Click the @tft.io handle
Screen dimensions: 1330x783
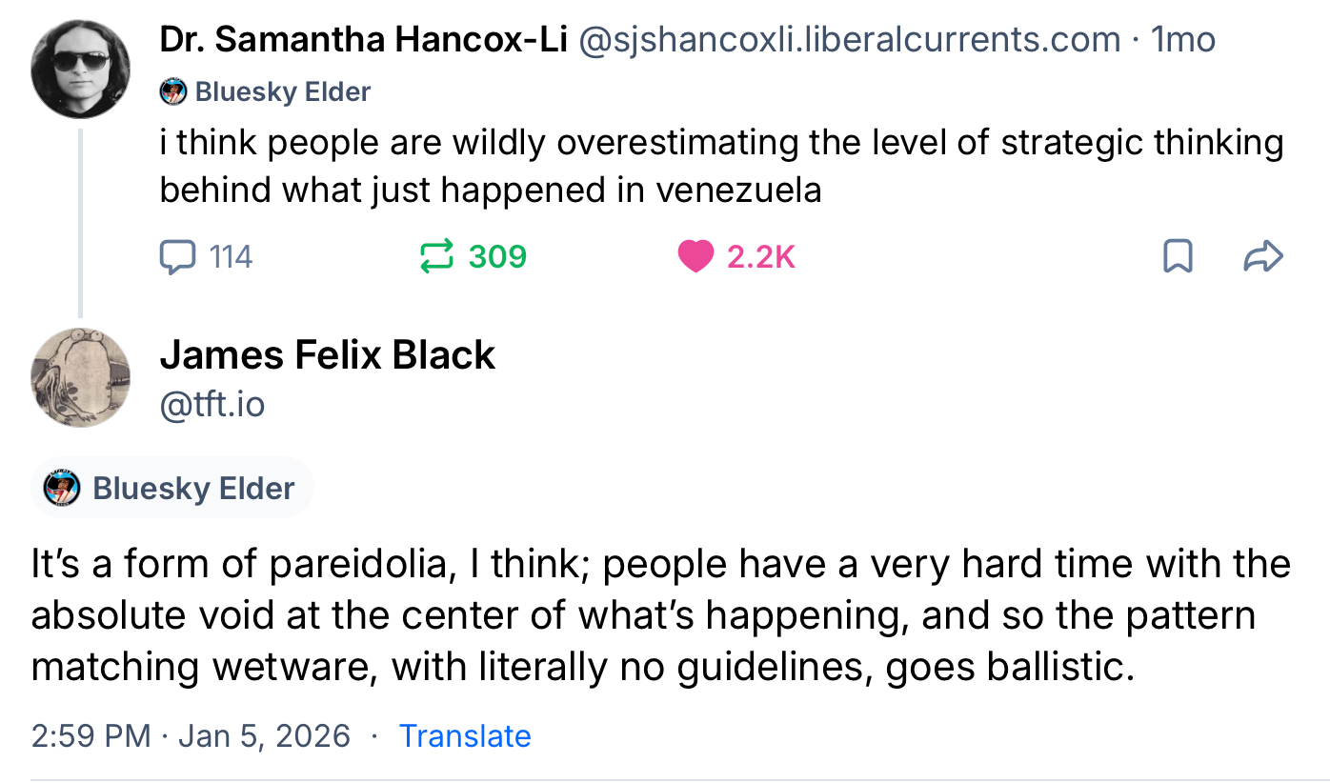pos(212,404)
